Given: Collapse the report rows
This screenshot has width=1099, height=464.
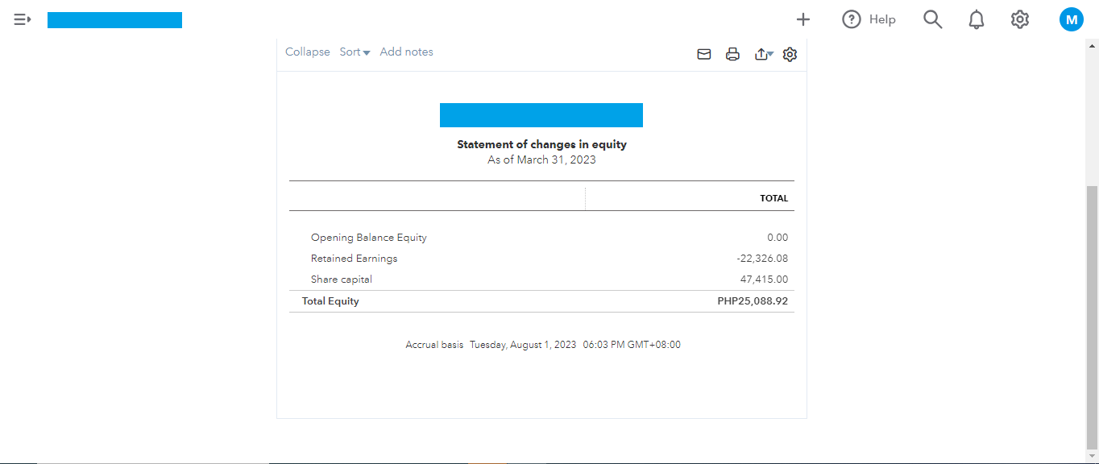Looking at the screenshot, I should tap(308, 52).
